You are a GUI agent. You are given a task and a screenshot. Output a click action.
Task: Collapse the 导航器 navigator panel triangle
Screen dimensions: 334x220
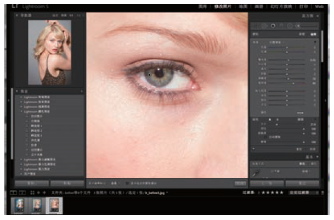coord(17,15)
